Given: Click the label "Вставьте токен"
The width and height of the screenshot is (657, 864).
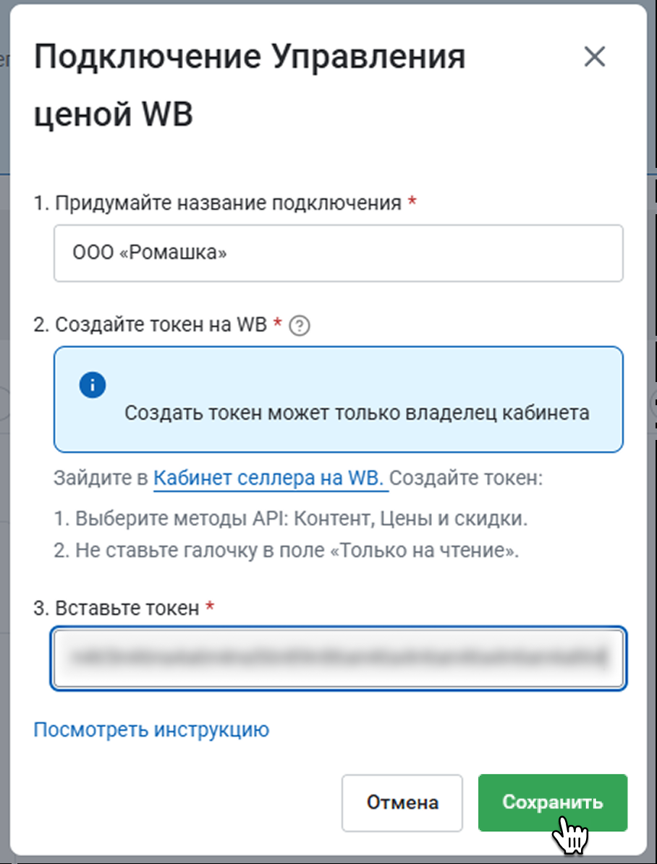Looking at the screenshot, I should (x=116, y=608).
